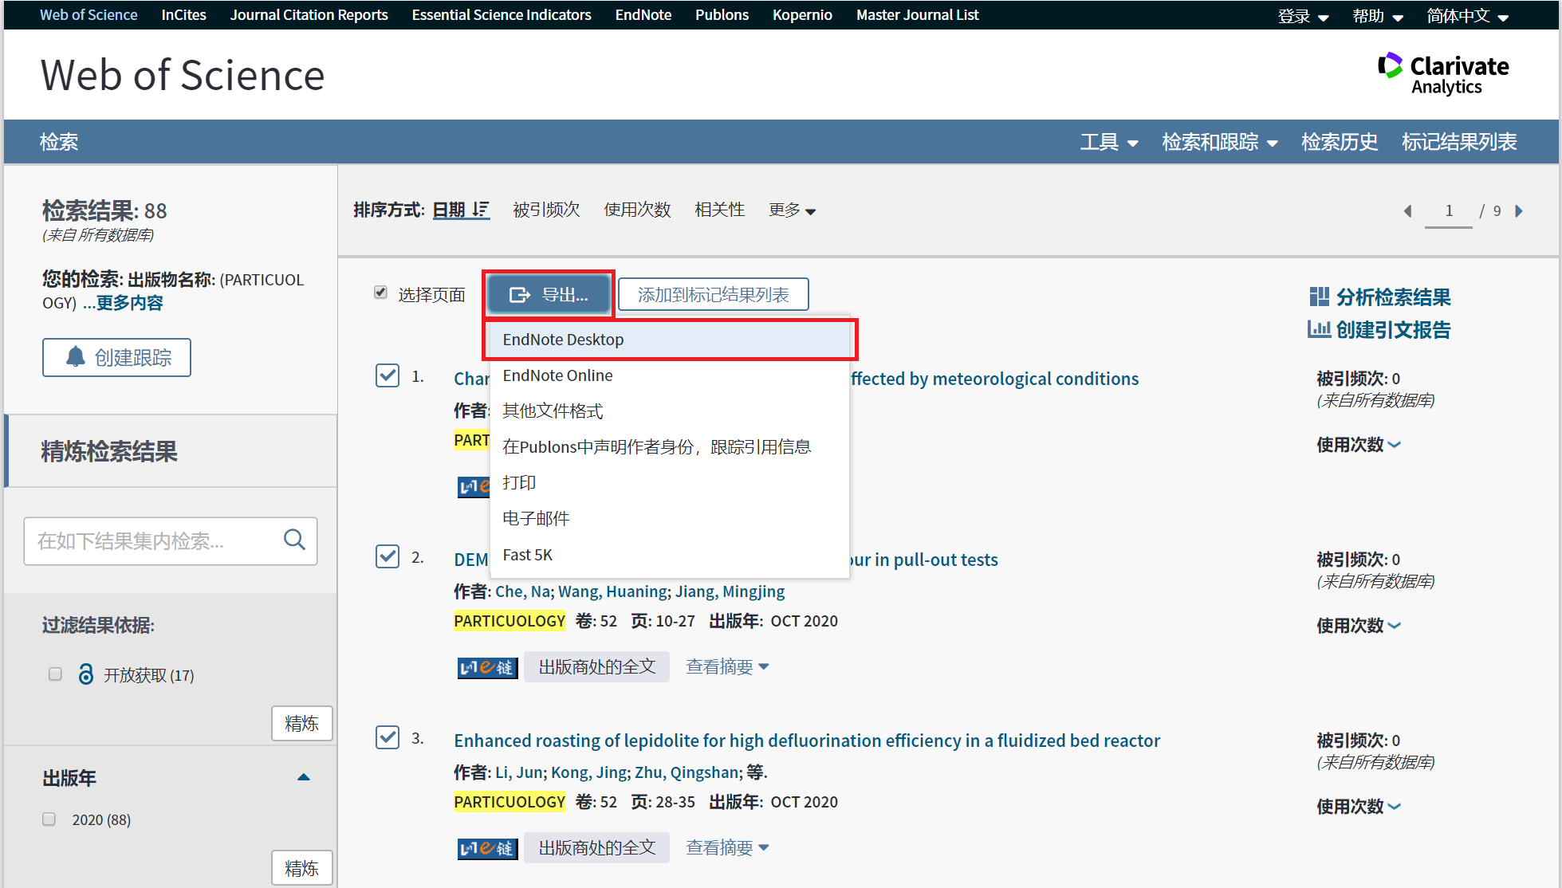Uncheck result 3 checkbox

pos(388,737)
